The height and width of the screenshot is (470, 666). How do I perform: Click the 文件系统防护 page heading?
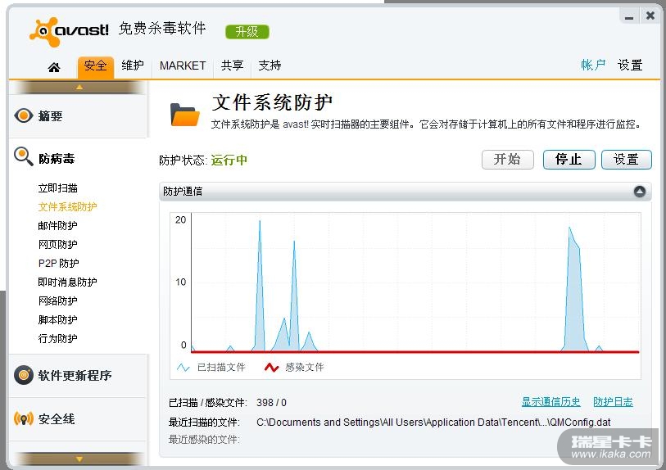(272, 102)
